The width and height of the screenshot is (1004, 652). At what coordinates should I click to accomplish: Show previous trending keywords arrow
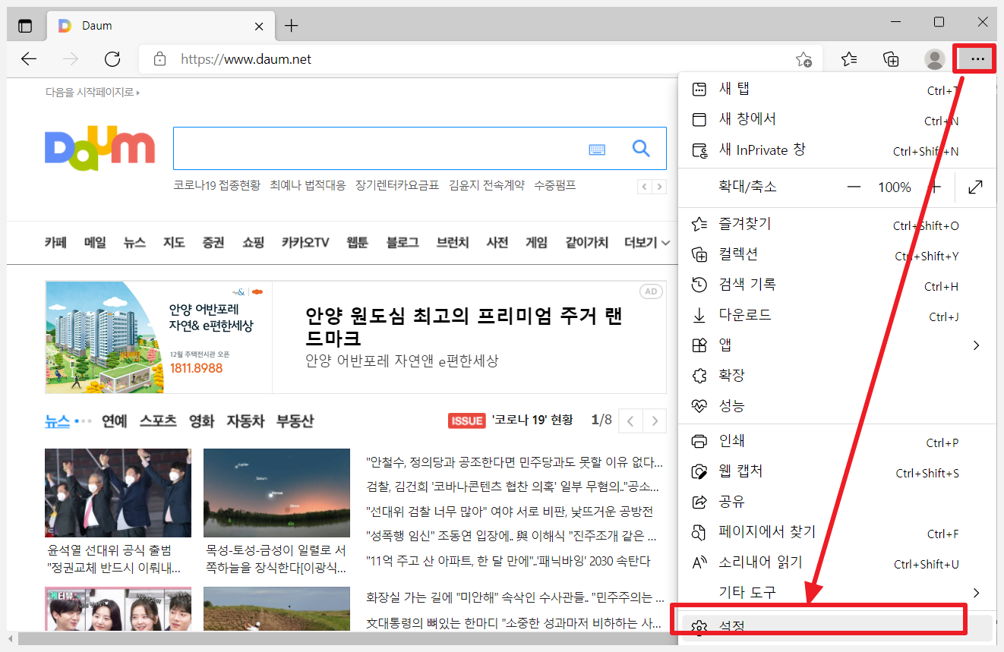(644, 186)
